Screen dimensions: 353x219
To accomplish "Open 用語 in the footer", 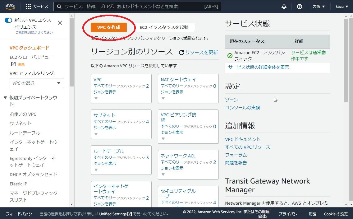I will click(x=313, y=214).
